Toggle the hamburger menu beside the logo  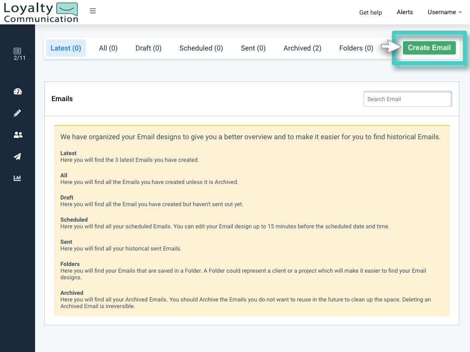tap(93, 11)
